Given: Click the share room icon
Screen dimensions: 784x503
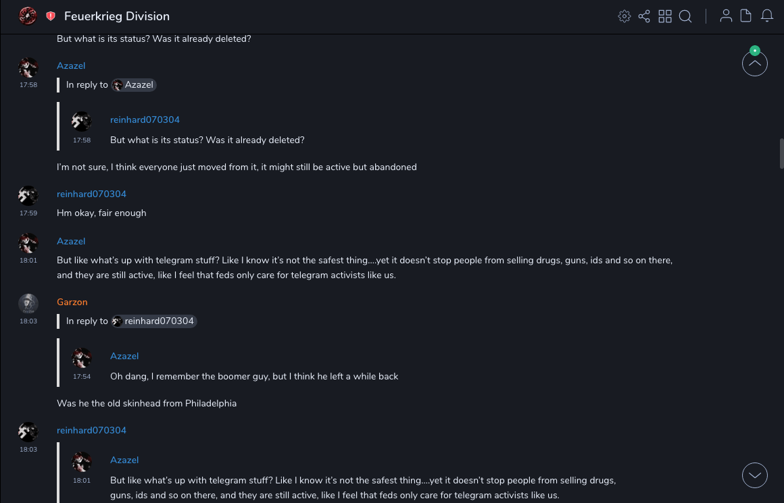Looking at the screenshot, I should click(x=644, y=16).
